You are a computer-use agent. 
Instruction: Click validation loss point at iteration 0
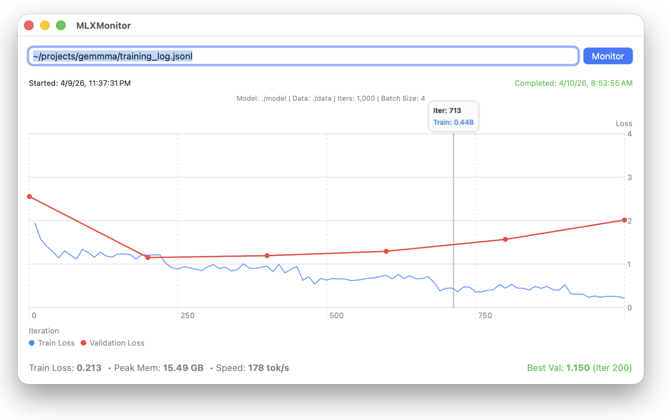tap(29, 197)
